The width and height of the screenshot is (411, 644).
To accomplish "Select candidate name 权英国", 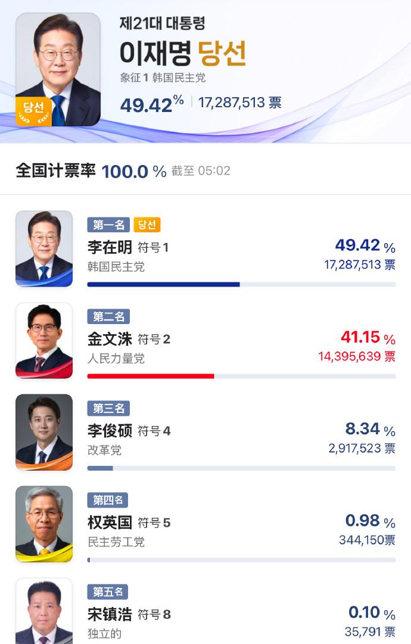I will (x=110, y=522).
